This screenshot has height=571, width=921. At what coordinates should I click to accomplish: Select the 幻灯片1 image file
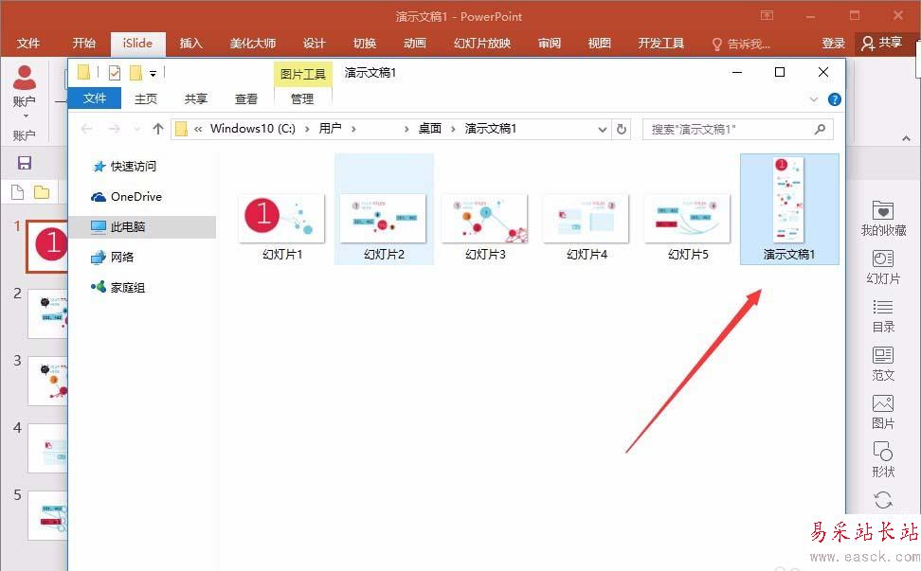pos(282,227)
